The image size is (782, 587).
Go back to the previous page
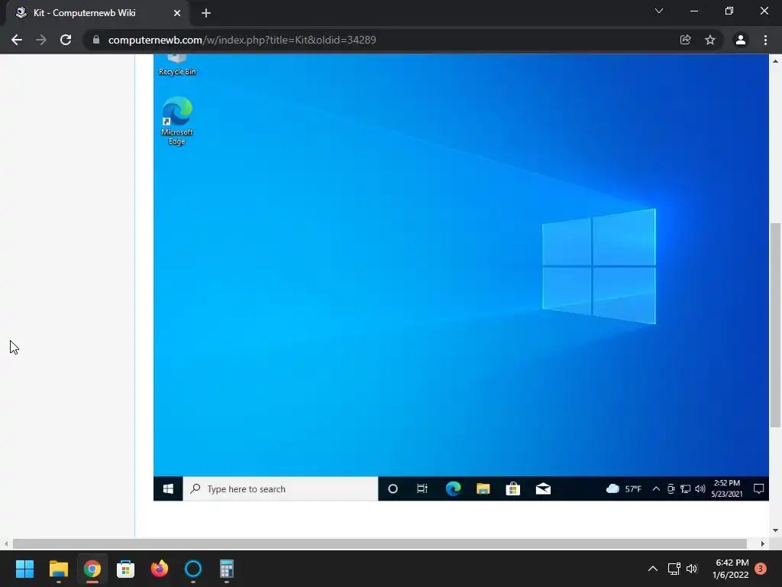coord(17,40)
